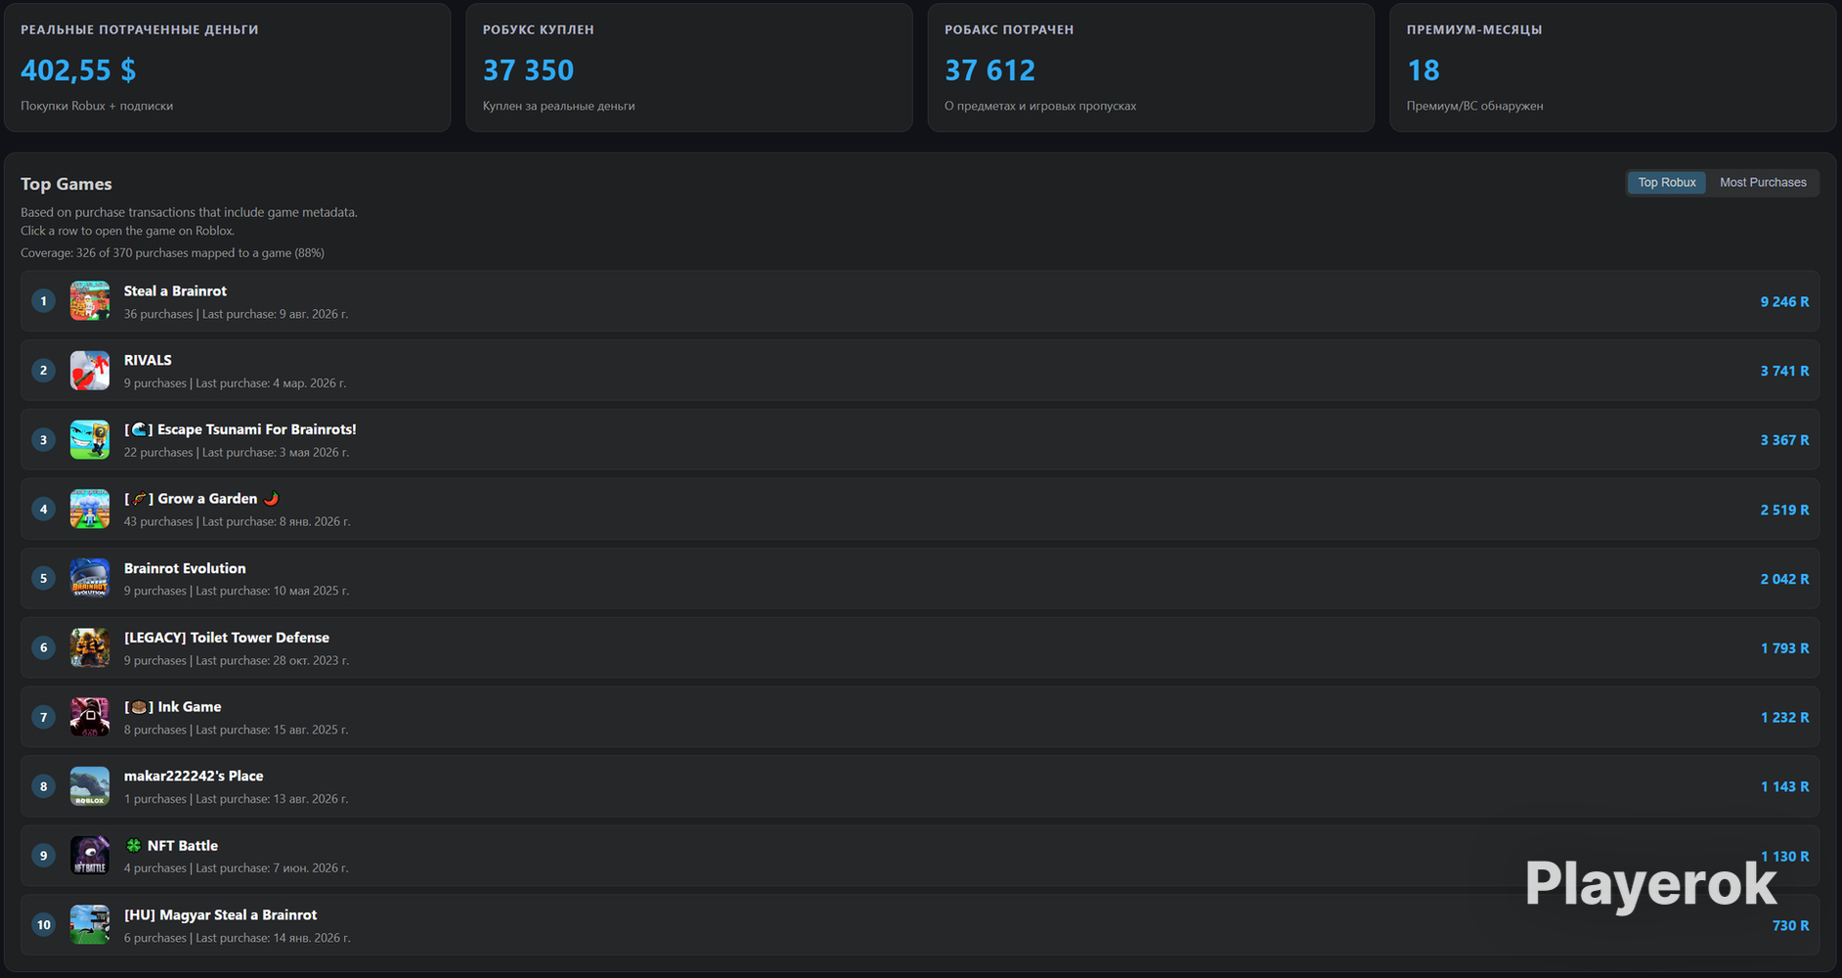Click rank badge number 10

tap(43, 925)
